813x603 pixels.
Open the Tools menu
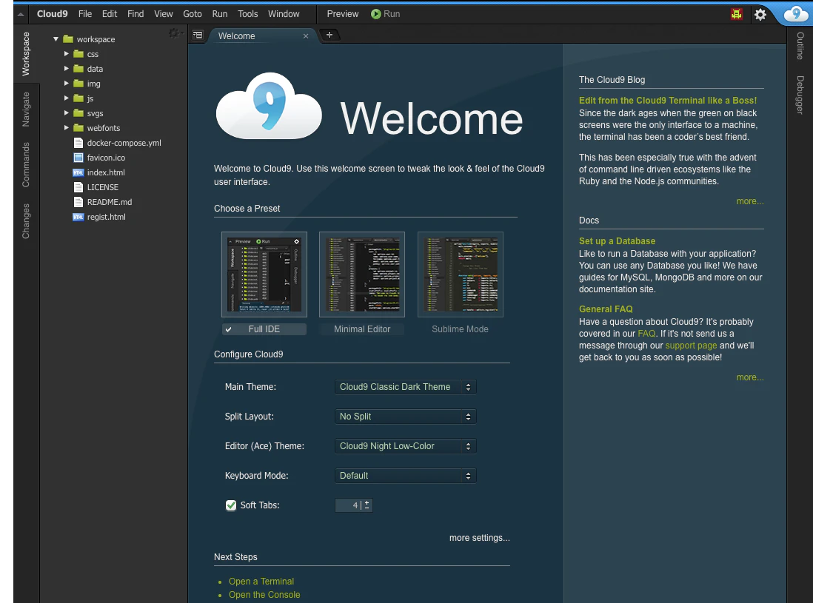point(247,14)
